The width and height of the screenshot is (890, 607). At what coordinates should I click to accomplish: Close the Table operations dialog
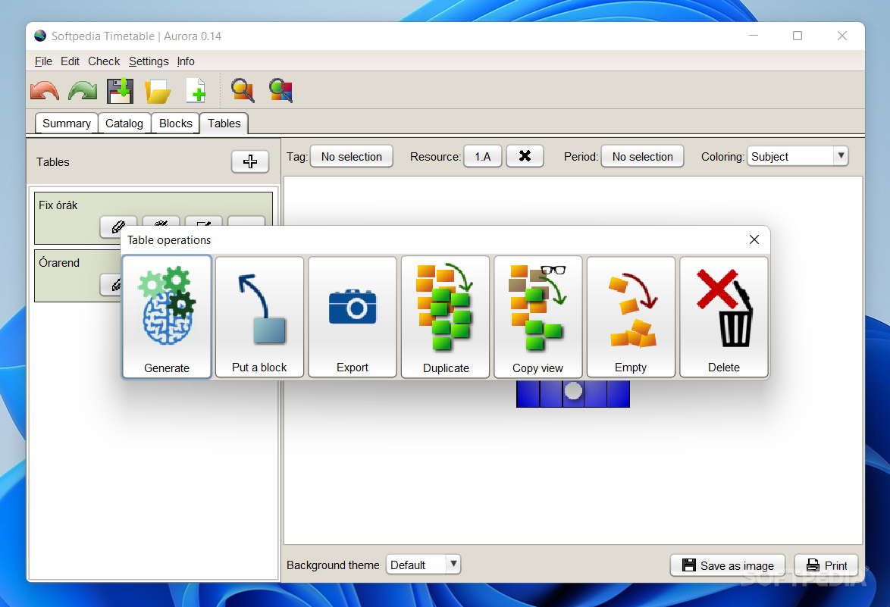click(754, 239)
